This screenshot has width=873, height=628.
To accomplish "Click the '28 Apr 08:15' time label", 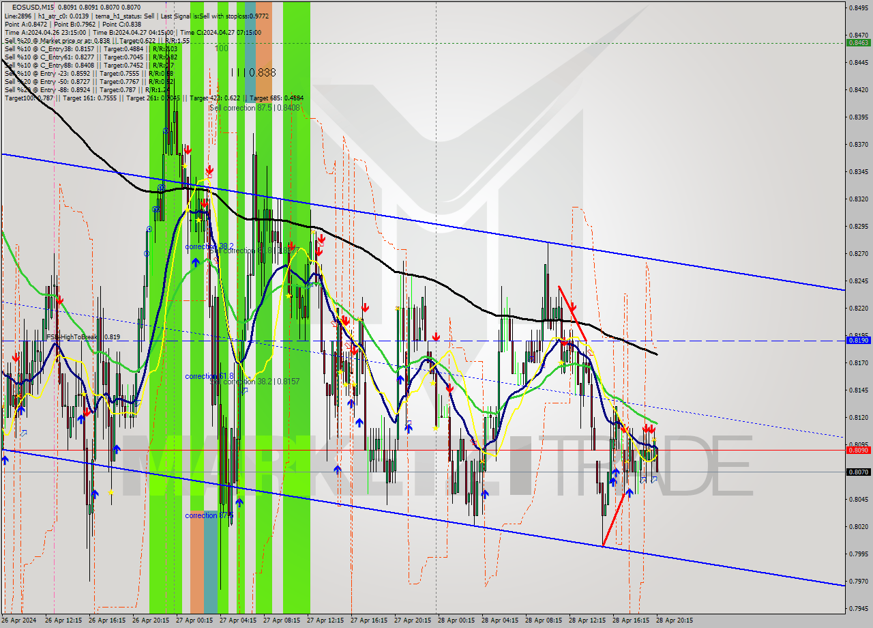I will pos(544,620).
